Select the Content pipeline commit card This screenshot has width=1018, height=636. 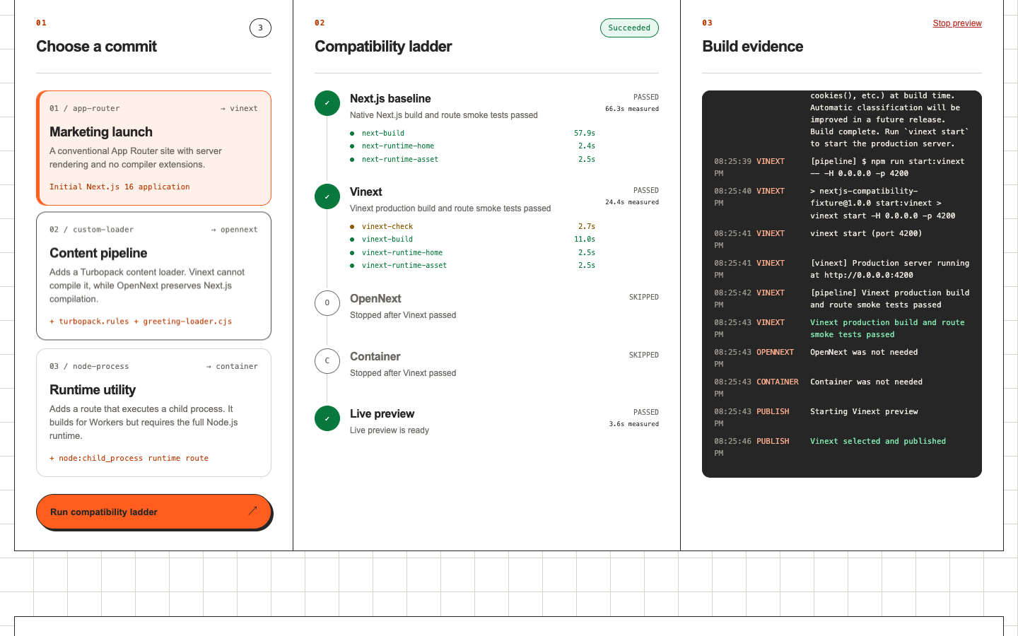click(x=153, y=276)
